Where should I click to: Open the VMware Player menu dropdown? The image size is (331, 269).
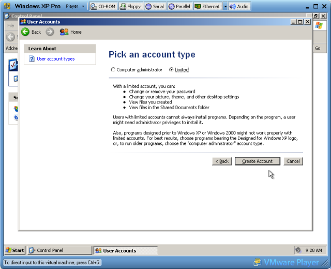click(75, 6)
